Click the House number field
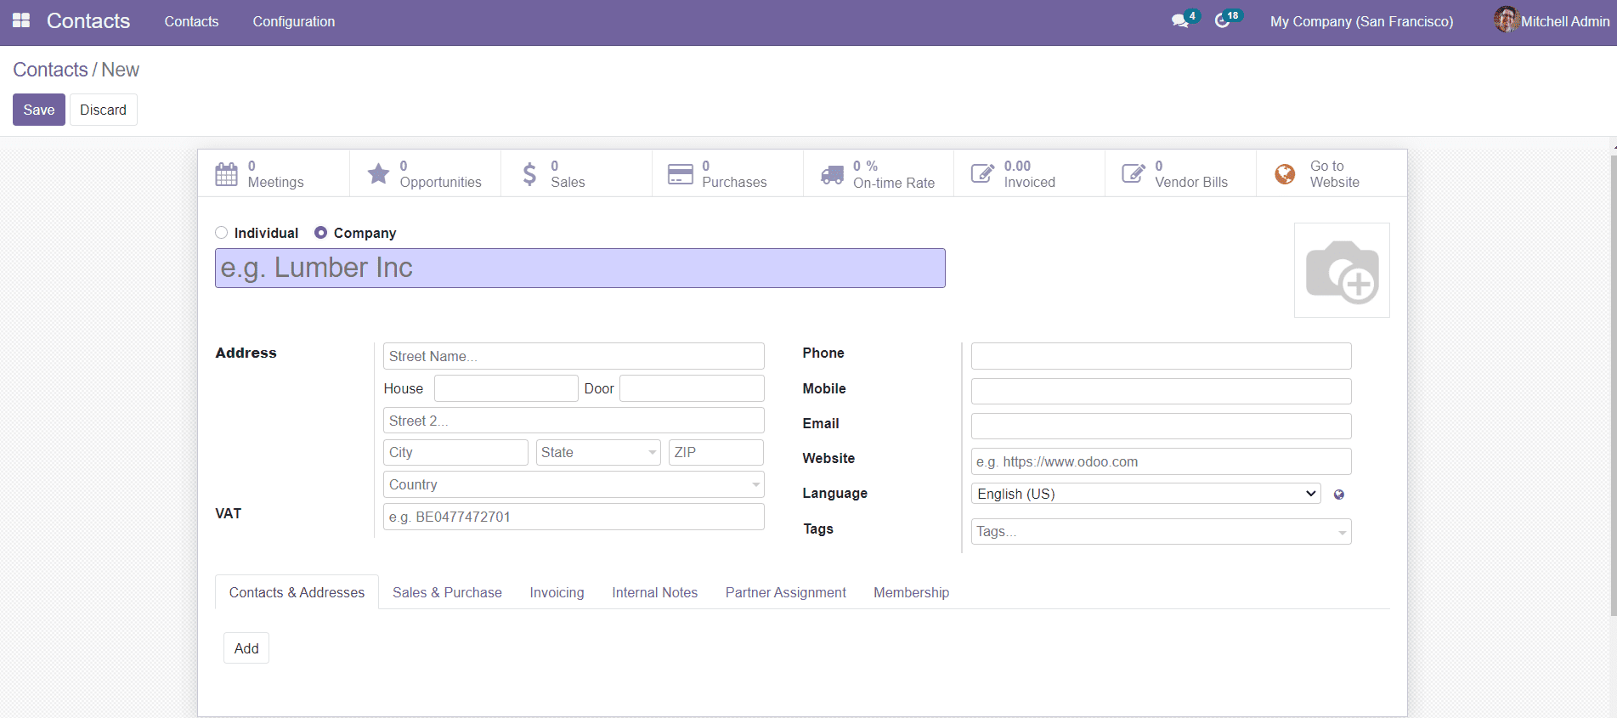The width and height of the screenshot is (1617, 718). click(x=506, y=388)
